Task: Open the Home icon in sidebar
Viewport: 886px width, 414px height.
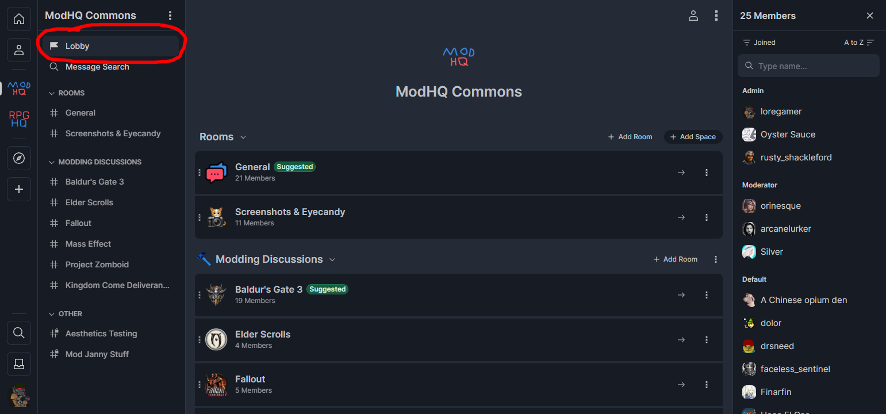Action: click(19, 19)
